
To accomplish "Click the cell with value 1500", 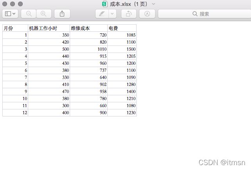I will (122, 49).
